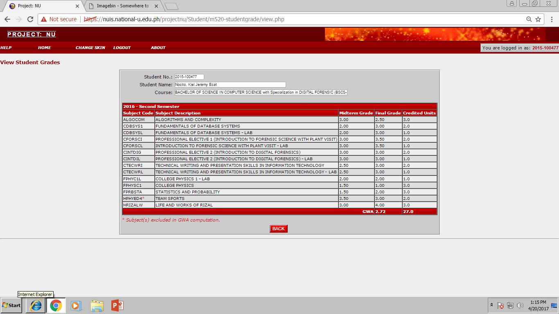Click subject code HRIZALW
The width and height of the screenshot is (559, 314).
(133, 205)
